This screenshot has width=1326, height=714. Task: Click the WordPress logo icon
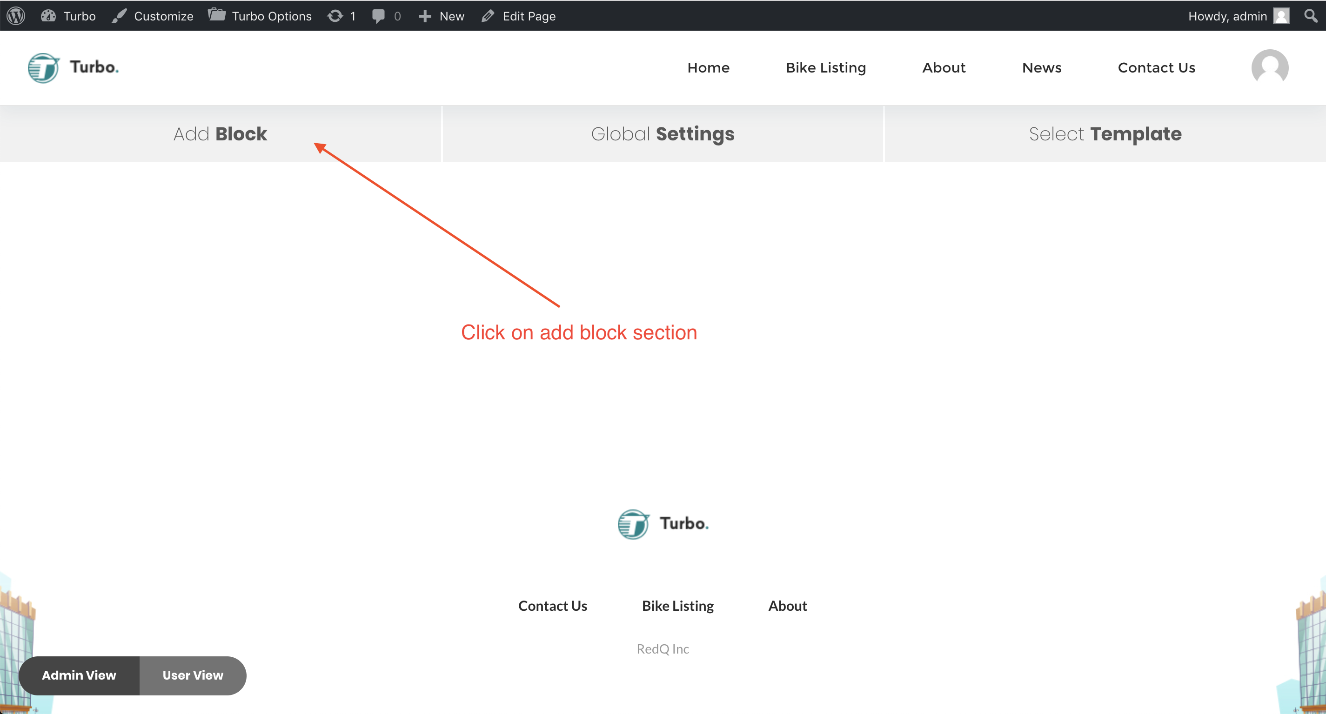(x=16, y=15)
